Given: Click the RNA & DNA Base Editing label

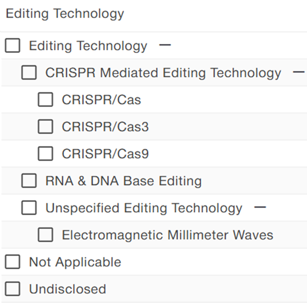Looking at the screenshot, I should (123, 181).
